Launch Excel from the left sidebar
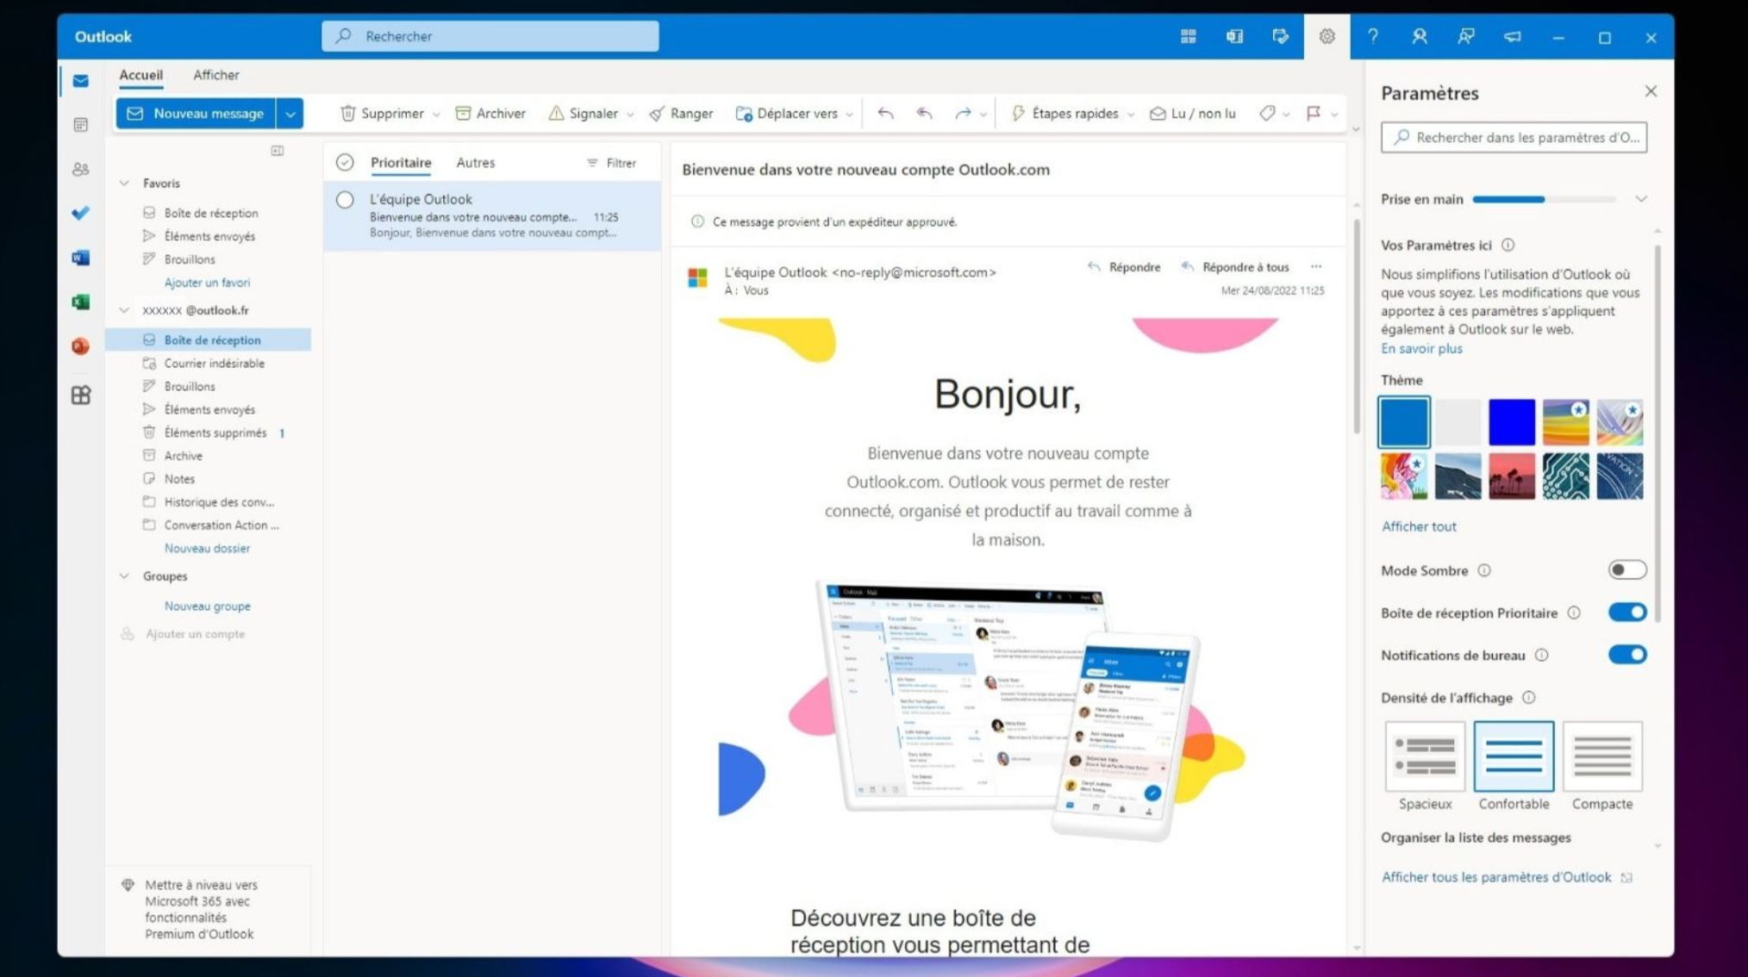This screenshot has width=1748, height=977. pos(80,302)
